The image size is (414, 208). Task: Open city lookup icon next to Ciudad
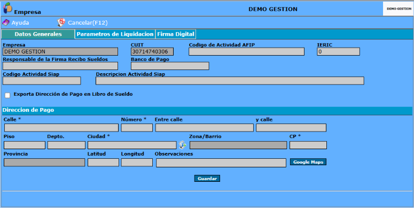(183, 145)
